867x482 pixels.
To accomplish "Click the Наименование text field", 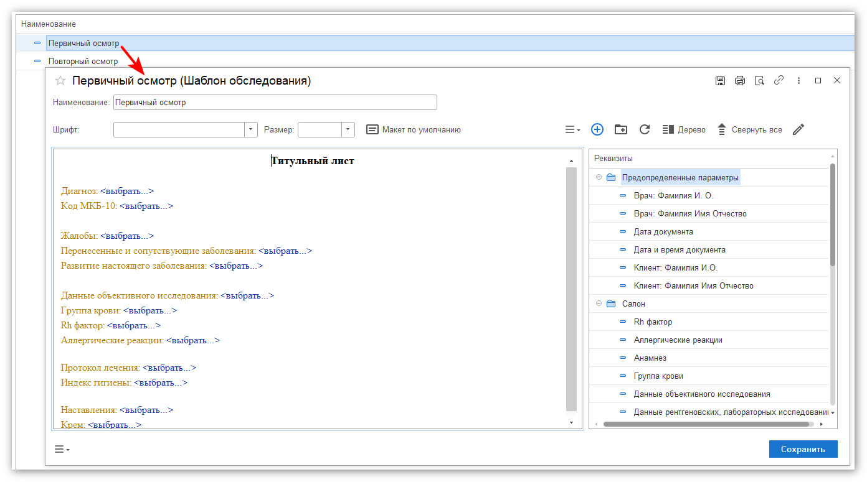I will (275, 103).
